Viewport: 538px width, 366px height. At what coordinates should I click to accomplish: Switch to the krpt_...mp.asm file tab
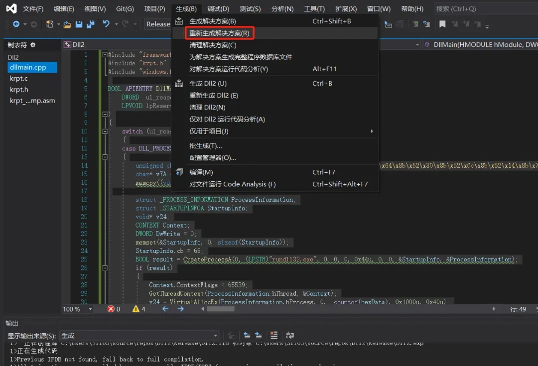tap(32, 101)
